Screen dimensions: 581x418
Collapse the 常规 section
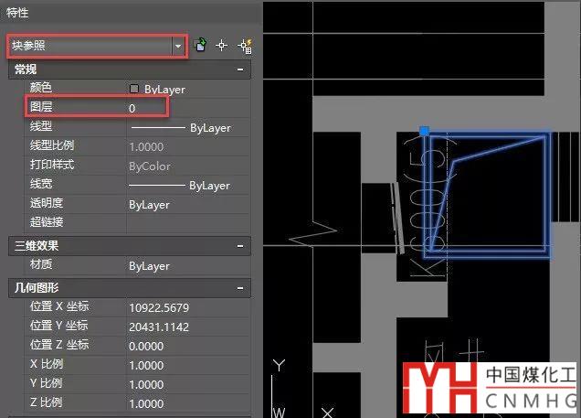pos(239,70)
